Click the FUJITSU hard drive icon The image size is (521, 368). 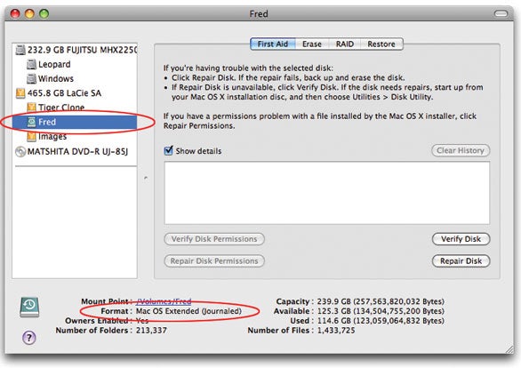click(20, 50)
